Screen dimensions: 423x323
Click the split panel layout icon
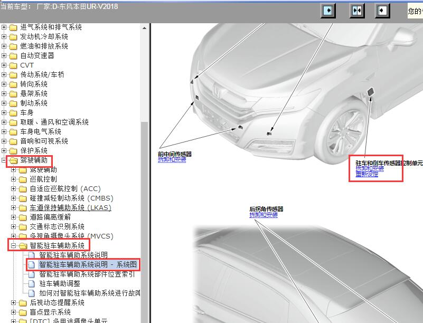[357, 11]
